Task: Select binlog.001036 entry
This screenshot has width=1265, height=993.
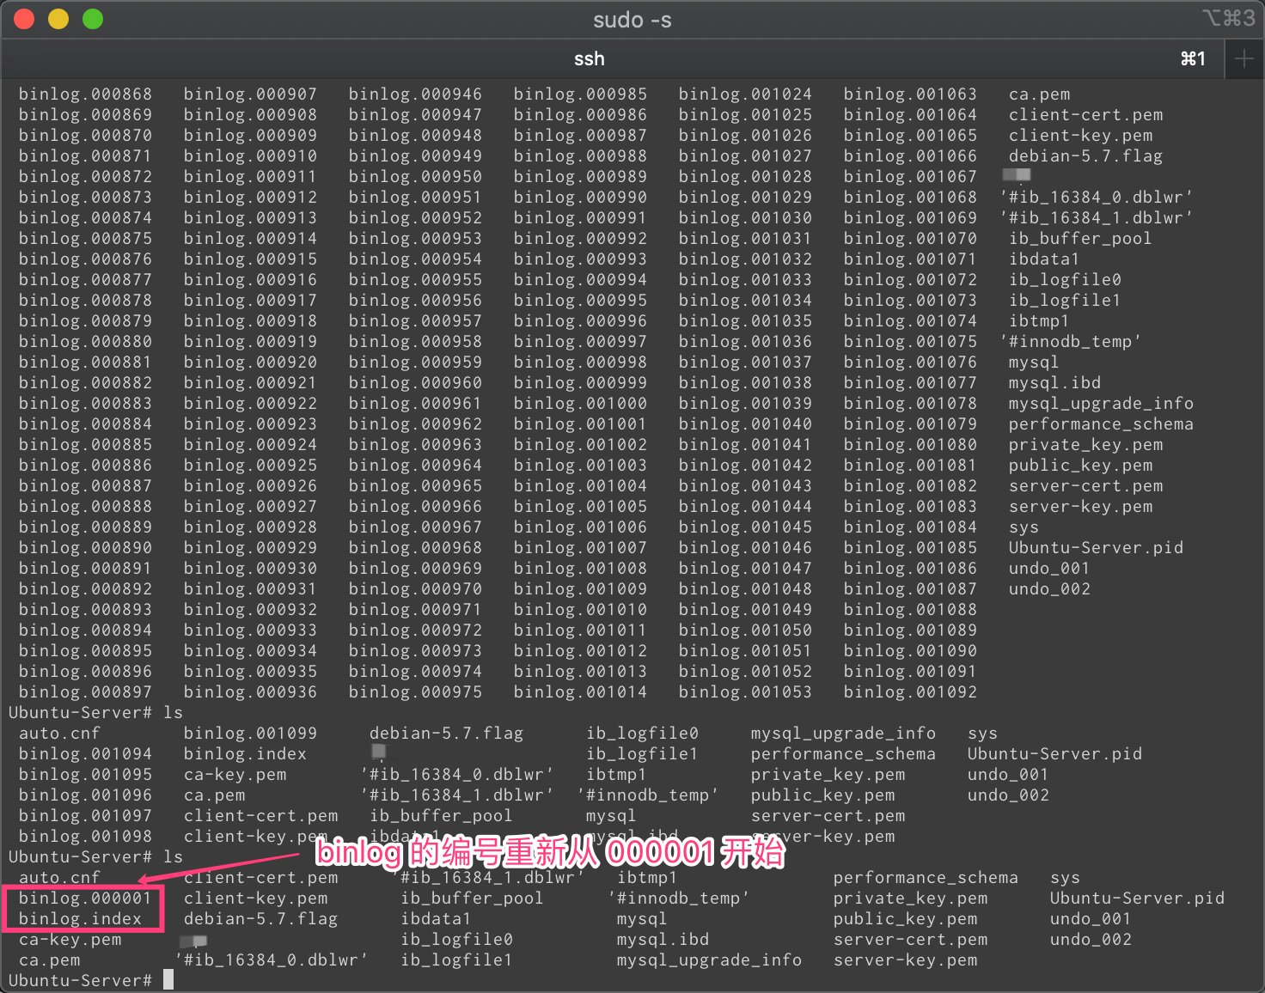Action: [745, 341]
